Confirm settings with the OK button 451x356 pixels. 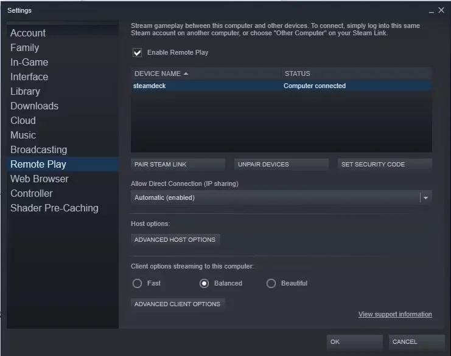coord(354,342)
